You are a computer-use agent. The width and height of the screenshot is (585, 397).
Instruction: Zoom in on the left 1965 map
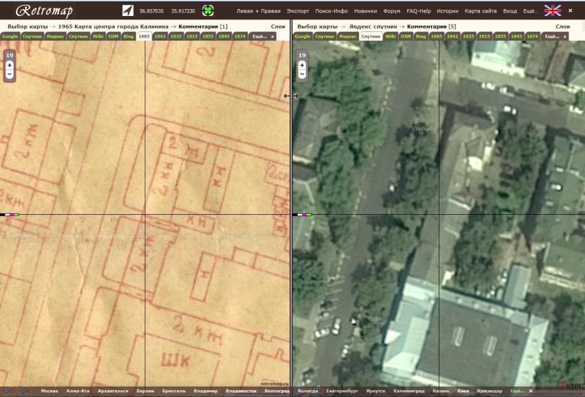9,65
